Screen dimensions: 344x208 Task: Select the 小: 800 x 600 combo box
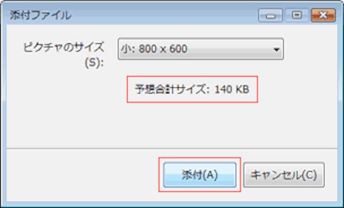[x=201, y=49]
